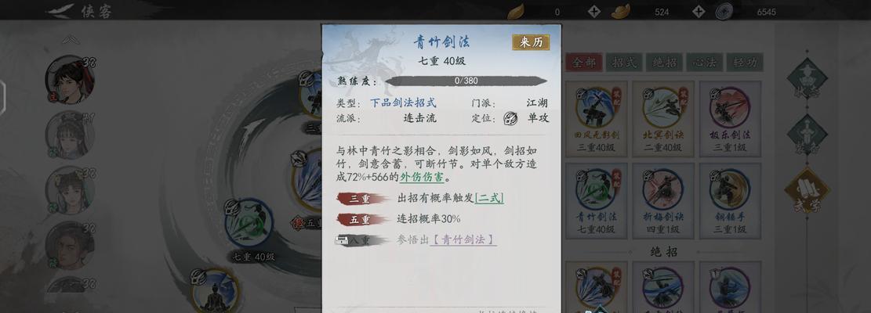This screenshot has width=871, height=313.
Task: Select the 钢镖手 skill icon
Action: click(x=730, y=189)
